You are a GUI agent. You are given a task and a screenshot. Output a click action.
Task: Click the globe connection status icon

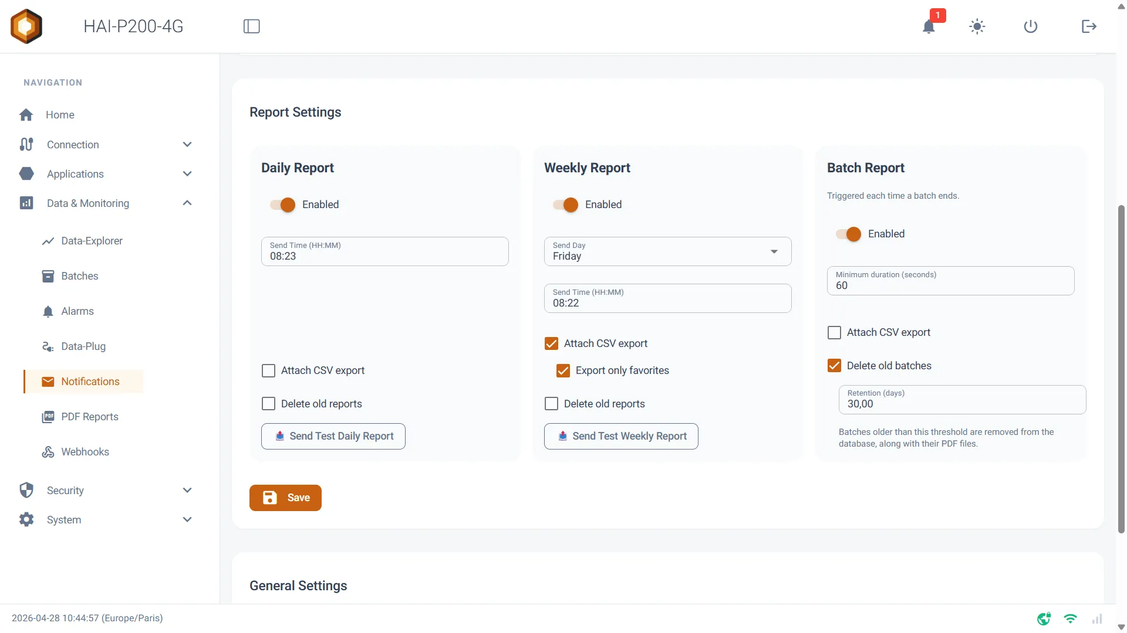point(1044,618)
